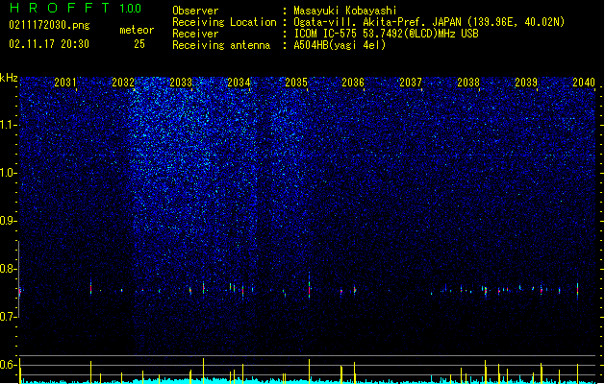Click the meteor label
The image size is (605, 384).
tap(137, 30)
